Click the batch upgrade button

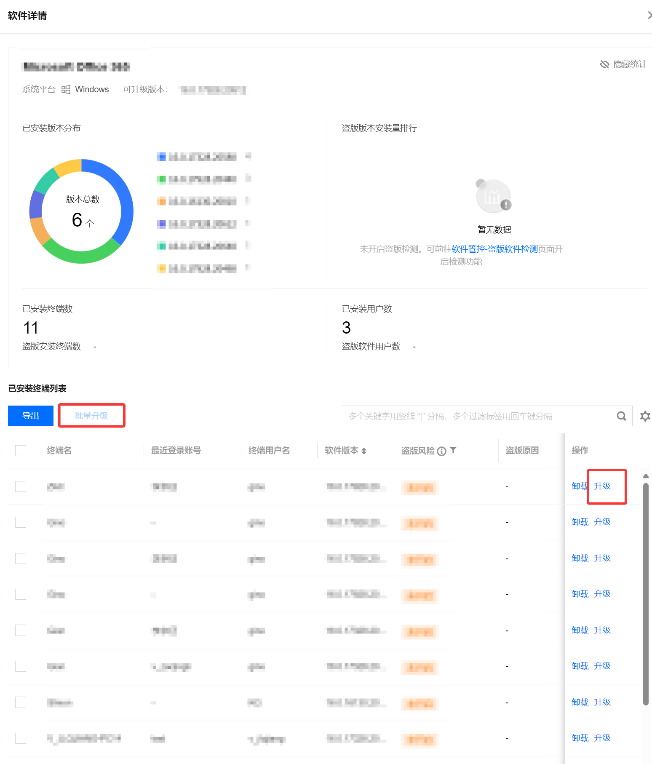point(91,416)
